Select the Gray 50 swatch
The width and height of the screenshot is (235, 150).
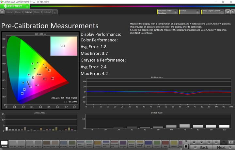pyautogui.click(x=30, y=144)
